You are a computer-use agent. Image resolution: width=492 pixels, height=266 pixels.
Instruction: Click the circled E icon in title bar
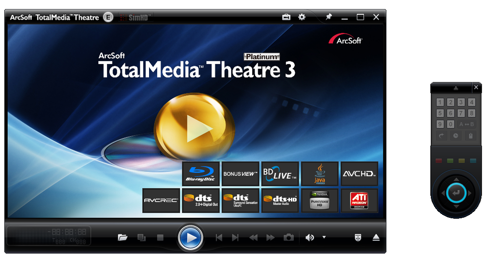pos(108,17)
